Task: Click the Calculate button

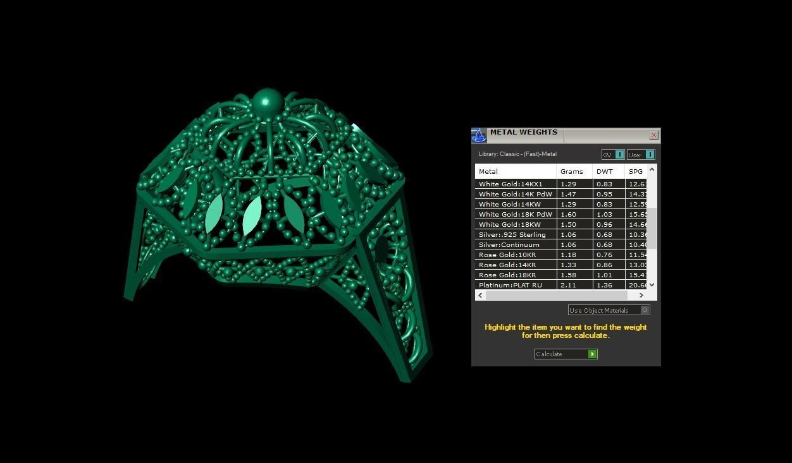Action: coord(566,354)
